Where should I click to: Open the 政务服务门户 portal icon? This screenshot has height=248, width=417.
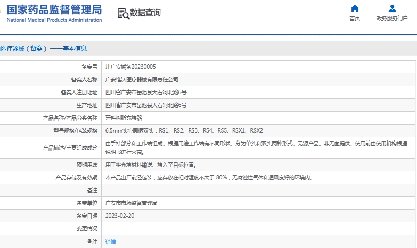pos(392,9)
